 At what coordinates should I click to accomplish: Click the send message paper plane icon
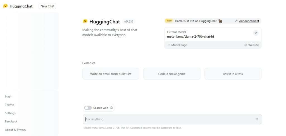[257, 119]
